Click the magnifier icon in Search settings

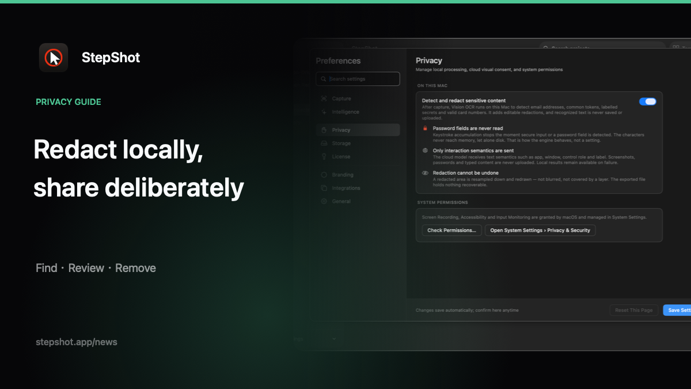tap(324, 79)
